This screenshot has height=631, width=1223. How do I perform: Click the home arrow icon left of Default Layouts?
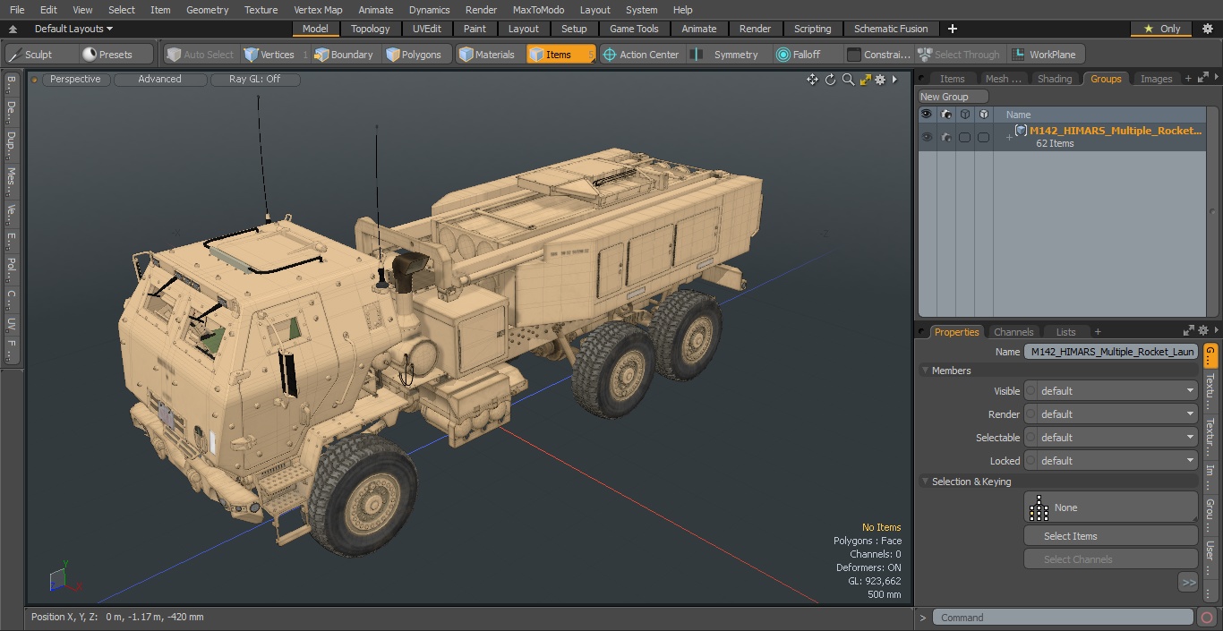[13, 29]
